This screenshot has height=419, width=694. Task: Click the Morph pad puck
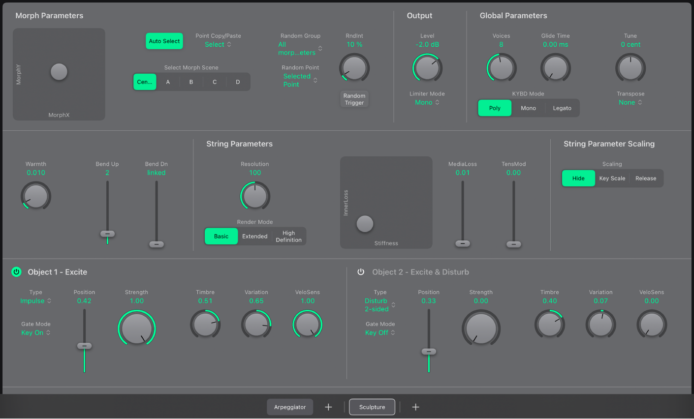59,72
